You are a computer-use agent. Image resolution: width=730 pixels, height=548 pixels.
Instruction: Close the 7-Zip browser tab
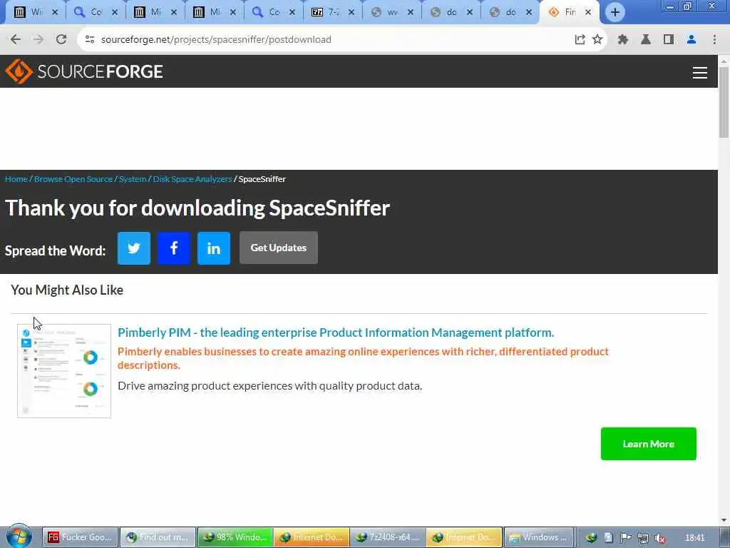tap(351, 12)
